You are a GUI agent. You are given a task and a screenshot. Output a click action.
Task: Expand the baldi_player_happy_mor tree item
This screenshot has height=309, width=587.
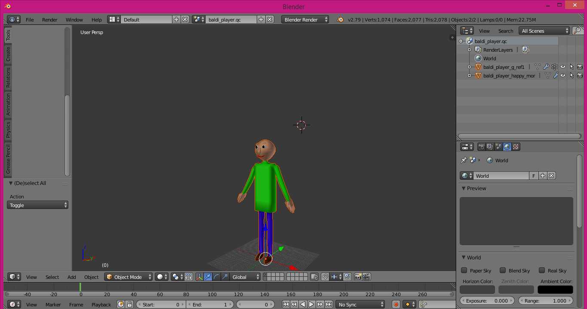(x=470, y=76)
